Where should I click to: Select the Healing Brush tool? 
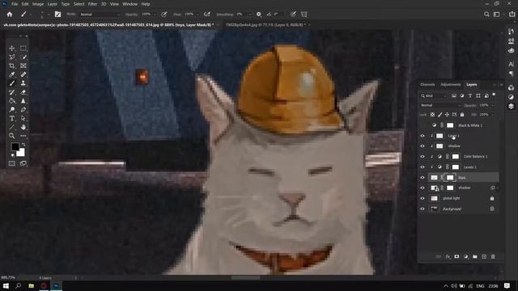tap(23, 74)
